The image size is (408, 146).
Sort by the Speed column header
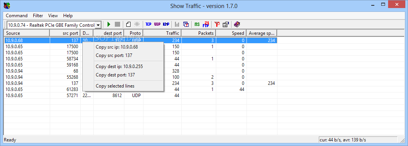[231, 33]
